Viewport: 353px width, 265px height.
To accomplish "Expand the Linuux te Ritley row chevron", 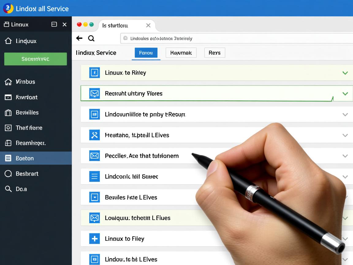I will pos(345,73).
